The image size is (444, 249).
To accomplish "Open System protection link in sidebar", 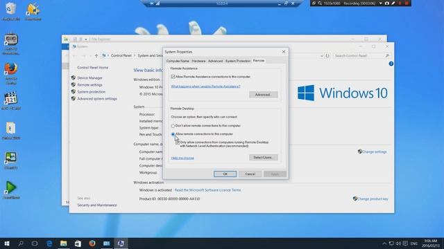I will [91, 92].
